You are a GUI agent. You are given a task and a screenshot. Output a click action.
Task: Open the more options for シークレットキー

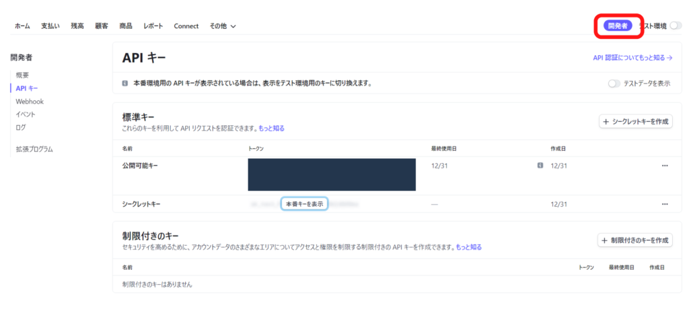point(665,205)
